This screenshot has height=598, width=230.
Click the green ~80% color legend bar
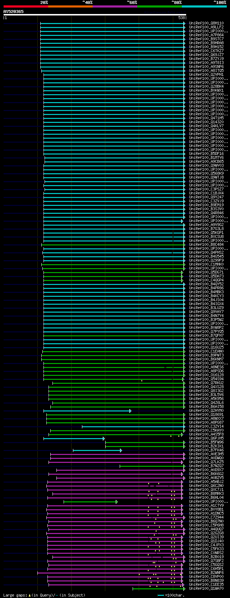[x=159, y=6]
